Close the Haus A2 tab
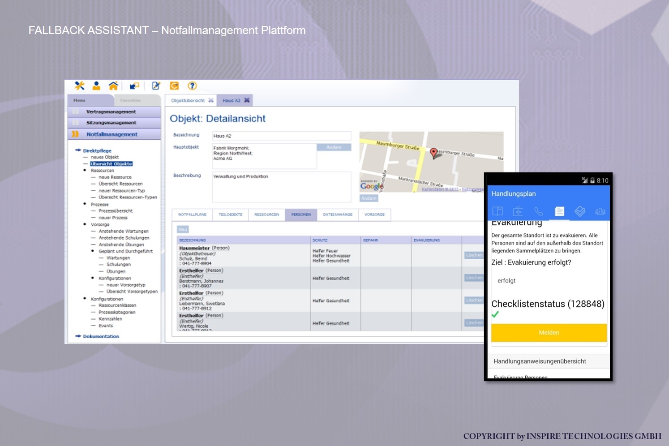 247,100
